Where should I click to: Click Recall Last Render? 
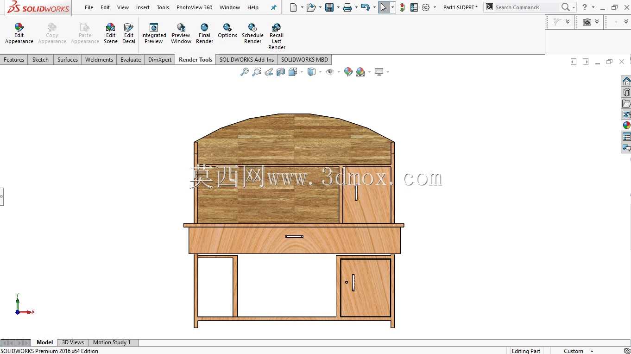tap(277, 37)
